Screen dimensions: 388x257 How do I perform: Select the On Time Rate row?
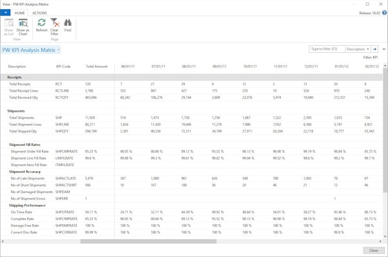point(191,212)
